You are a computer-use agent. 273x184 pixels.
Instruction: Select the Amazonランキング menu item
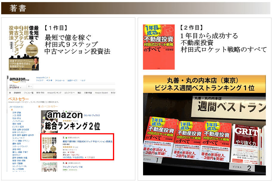(54, 93)
